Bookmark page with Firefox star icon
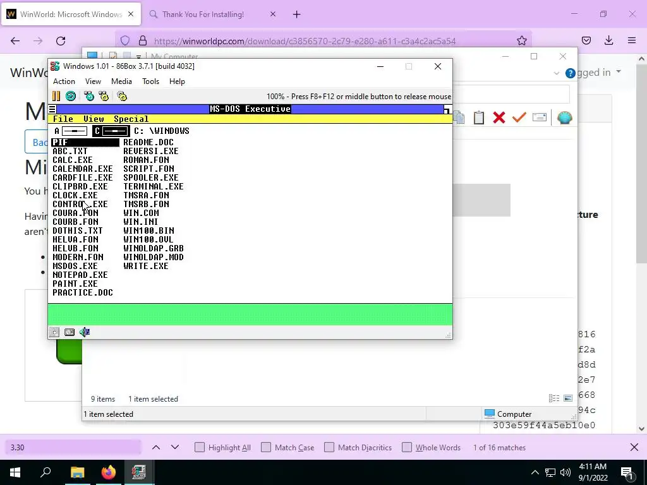 [521, 40]
